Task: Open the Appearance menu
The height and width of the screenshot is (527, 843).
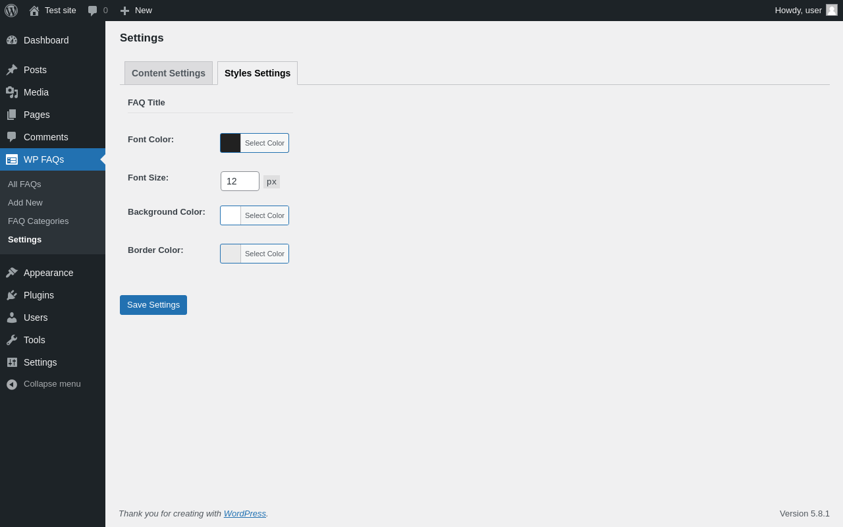Action: pos(53,273)
